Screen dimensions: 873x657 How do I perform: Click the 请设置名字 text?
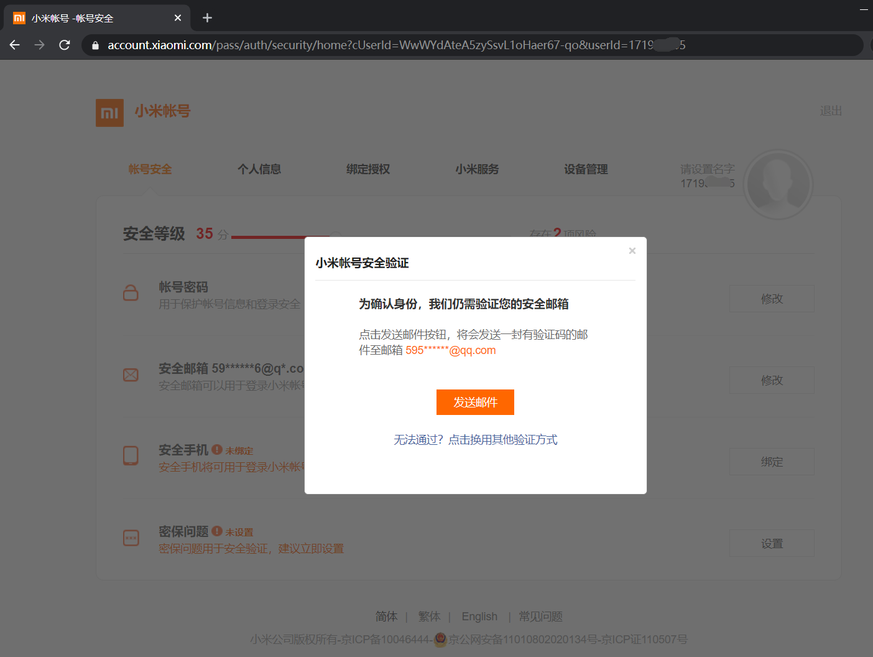708,169
